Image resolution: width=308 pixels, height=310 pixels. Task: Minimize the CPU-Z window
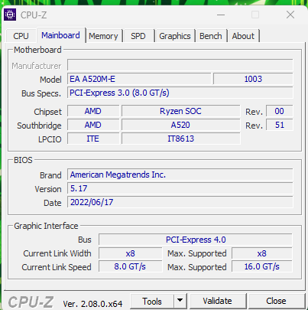pyautogui.click(x=221, y=15)
